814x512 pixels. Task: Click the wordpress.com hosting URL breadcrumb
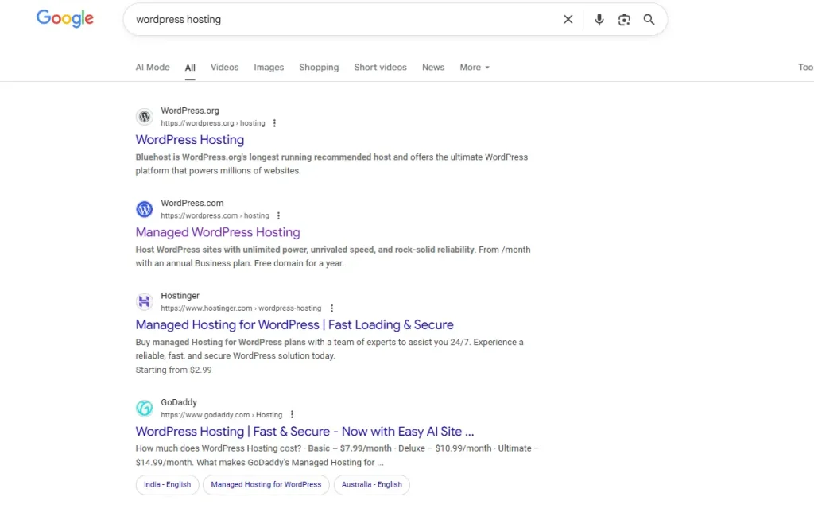(215, 215)
